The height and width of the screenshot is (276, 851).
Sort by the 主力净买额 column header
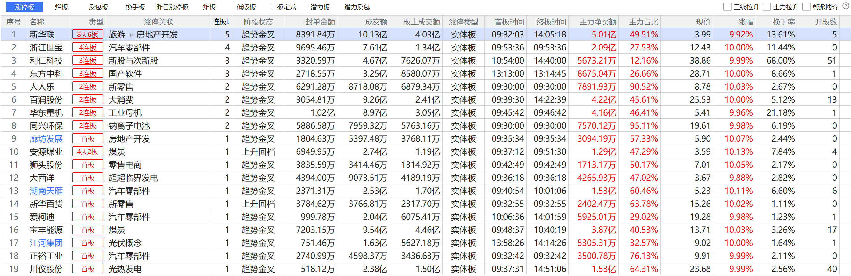coord(598,22)
